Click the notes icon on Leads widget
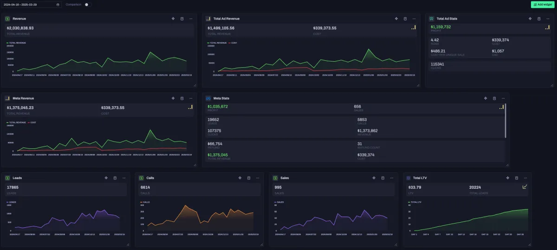 click(115, 178)
